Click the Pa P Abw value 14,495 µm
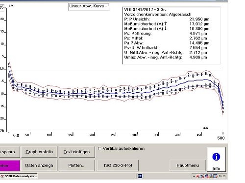This screenshot has height=183, width=245. coord(199,43)
